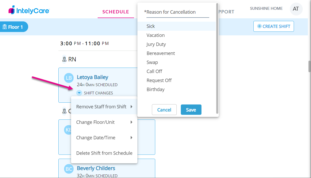Choose Delete Shift from Schedule
Image resolution: width=311 pixels, height=178 pixels.
(104, 153)
